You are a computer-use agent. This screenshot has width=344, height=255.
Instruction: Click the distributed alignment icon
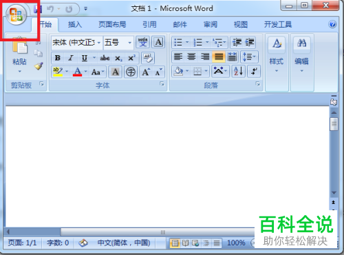(x=232, y=57)
